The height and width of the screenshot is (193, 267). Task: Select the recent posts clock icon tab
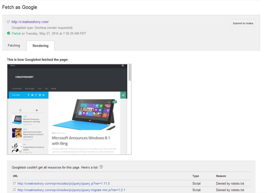point(20,110)
